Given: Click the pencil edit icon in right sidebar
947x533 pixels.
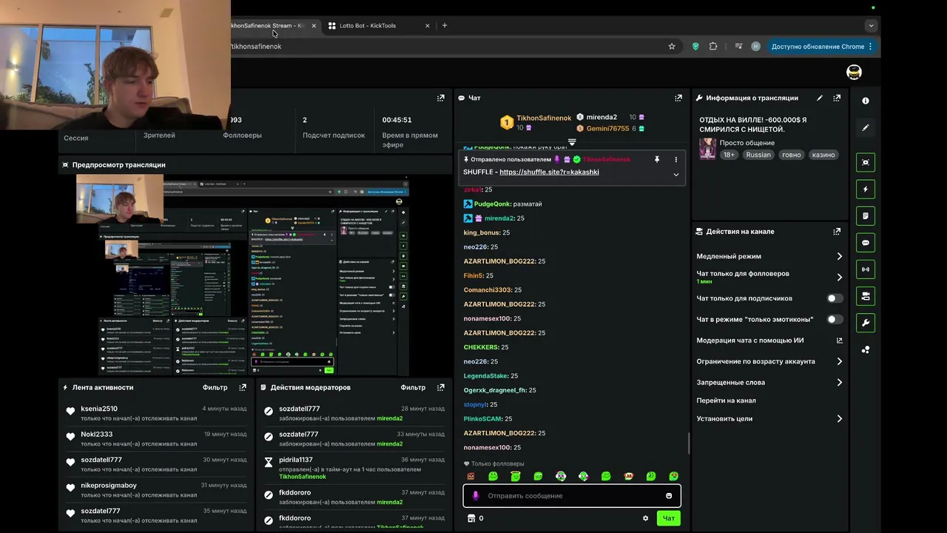Looking at the screenshot, I should [x=866, y=128].
